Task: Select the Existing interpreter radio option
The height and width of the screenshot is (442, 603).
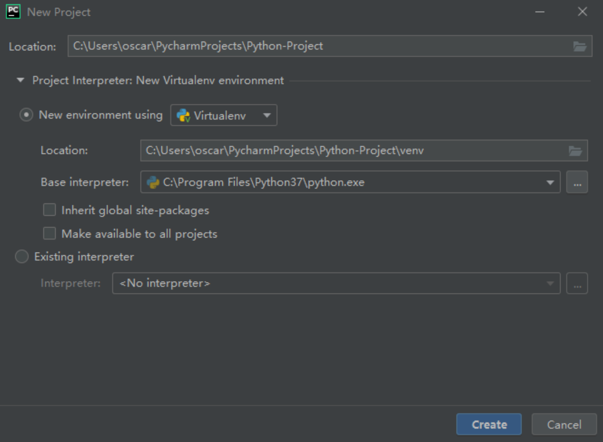Action: click(22, 257)
